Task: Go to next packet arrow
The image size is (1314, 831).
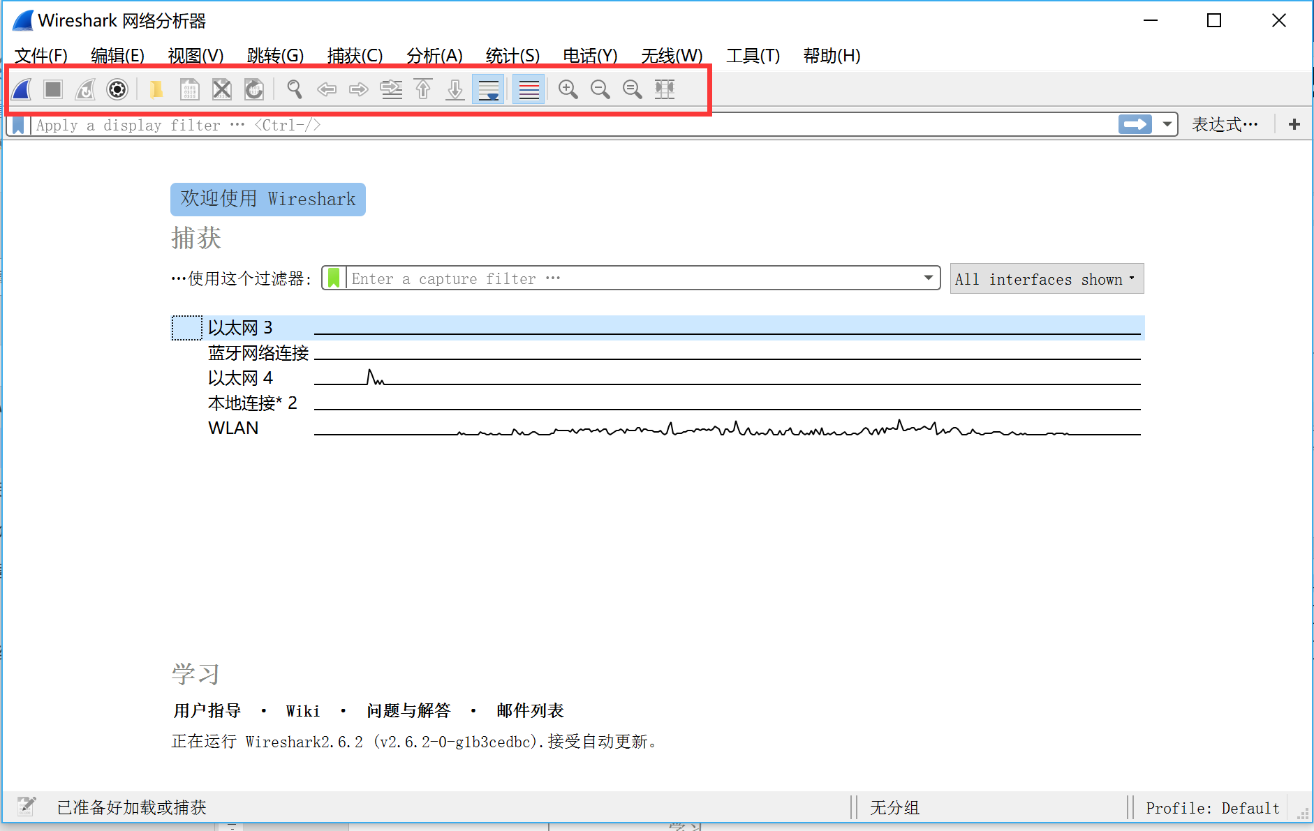Action: 358,89
